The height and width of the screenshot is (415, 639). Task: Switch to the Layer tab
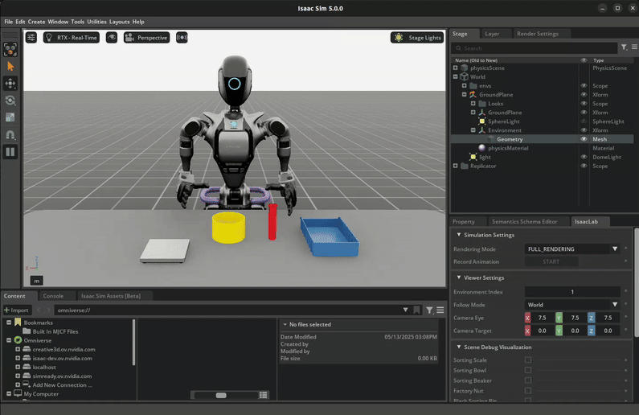(x=492, y=34)
